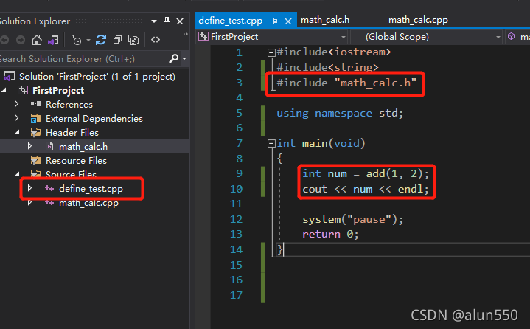This screenshot has height=329, width=530.
Task: Select math_calc.cpp in Solution Explorer tree
Action: click(x=88, y=203)
